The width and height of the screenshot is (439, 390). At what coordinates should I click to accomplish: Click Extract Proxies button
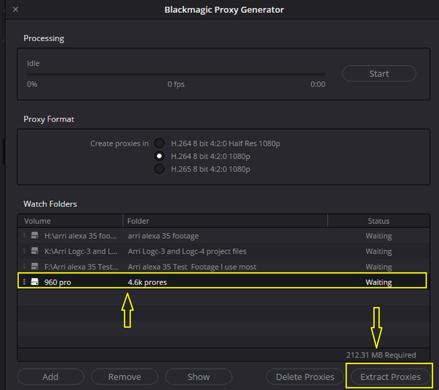390,377
